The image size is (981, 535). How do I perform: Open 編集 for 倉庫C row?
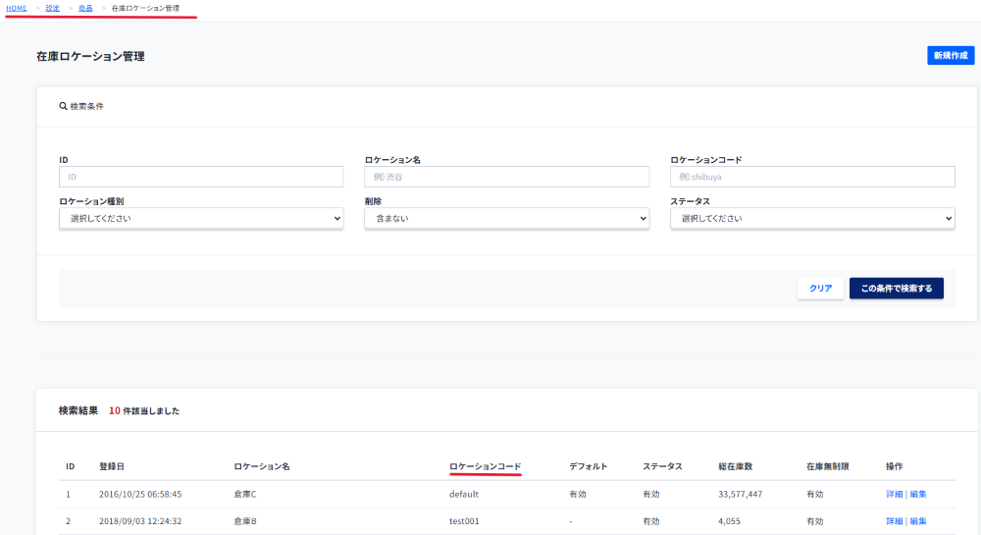[917, 494]
